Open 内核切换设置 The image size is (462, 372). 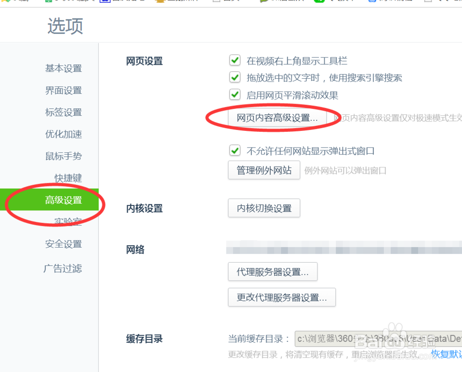click(x=264, y=208)
